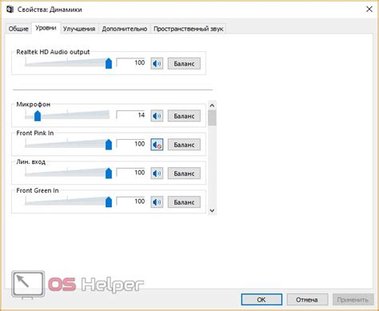Click the Отмена button

(x=307, y=300)
